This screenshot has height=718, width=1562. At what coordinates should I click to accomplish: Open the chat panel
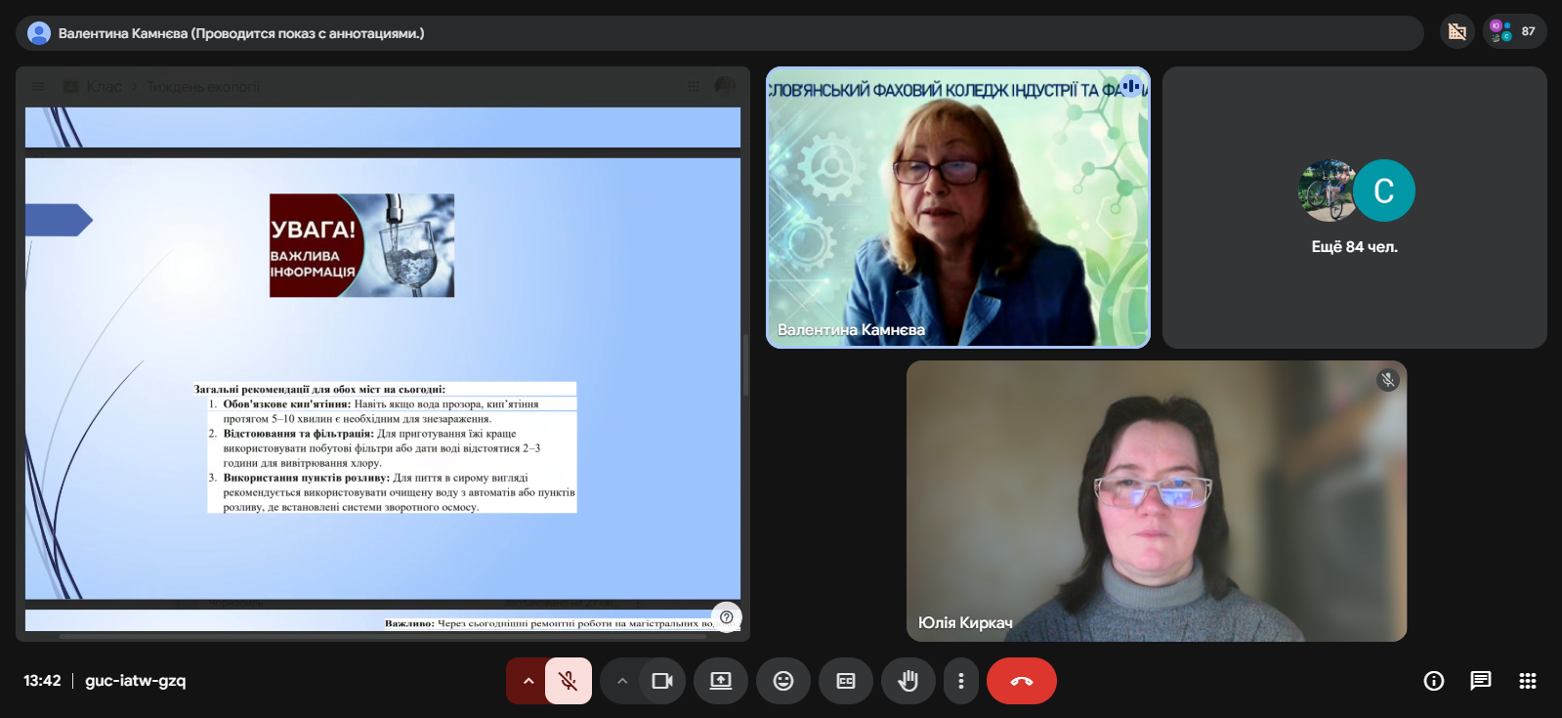(1481, 681)
